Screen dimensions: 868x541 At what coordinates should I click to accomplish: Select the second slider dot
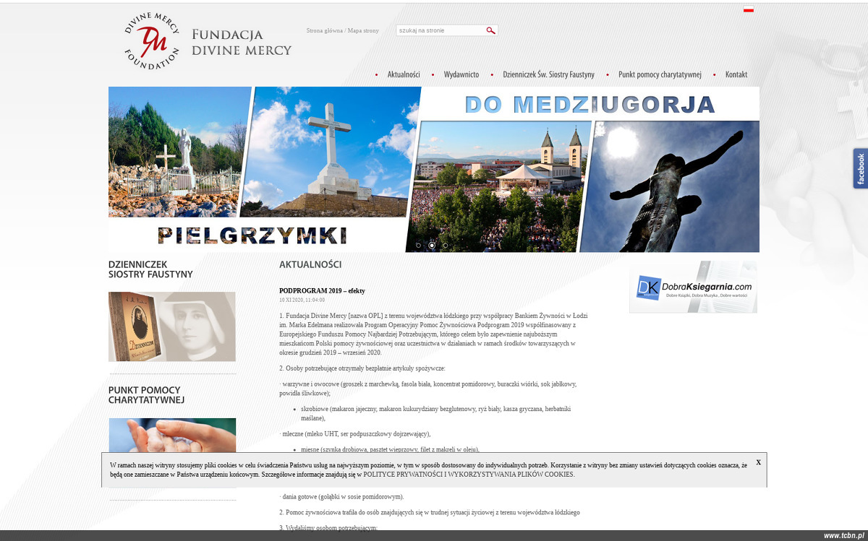pos(432,246)
